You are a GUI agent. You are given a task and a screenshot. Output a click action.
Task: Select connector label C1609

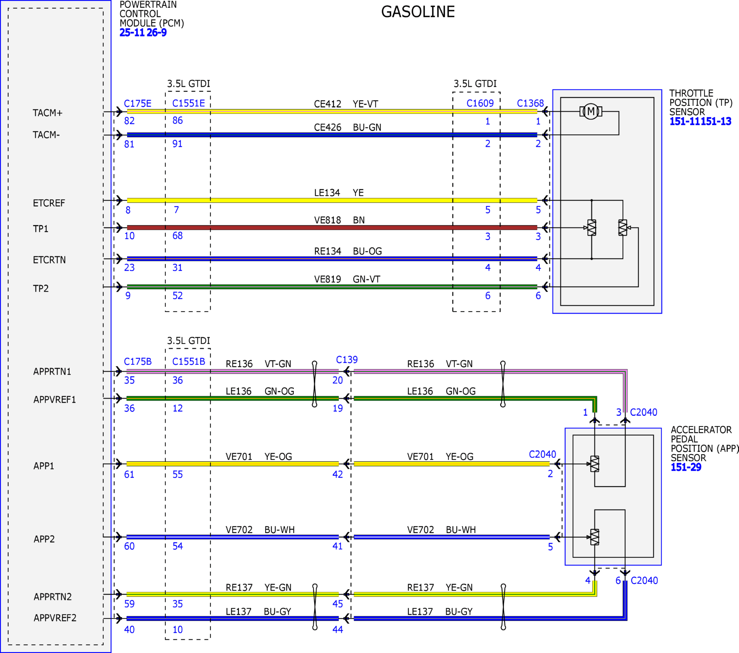click(480, 103)
